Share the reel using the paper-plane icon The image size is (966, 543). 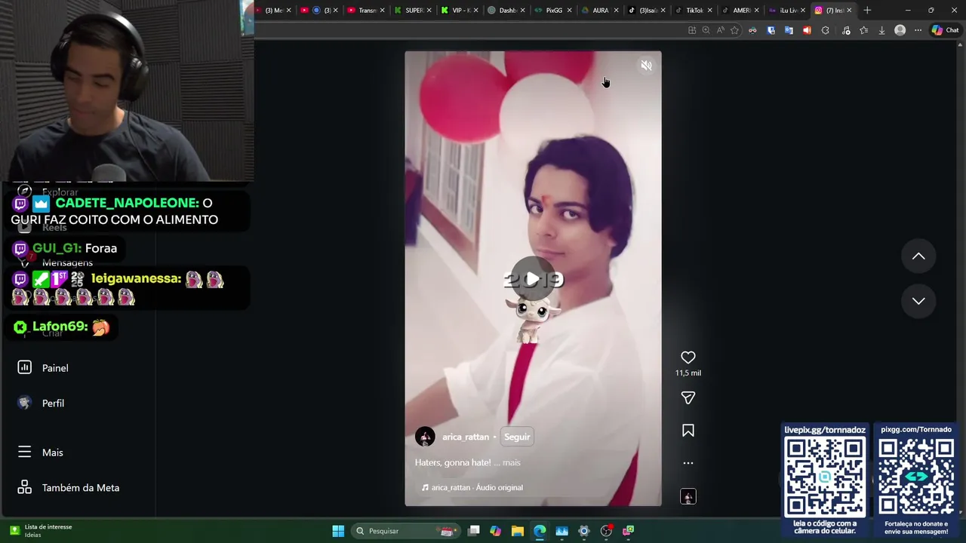coord(688,397)
